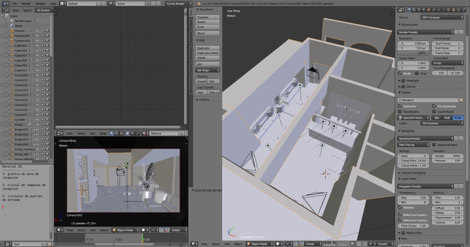Image resolution: width=470 pixels, height=247 pixels.
Task: Enable the Square Samples checkbox
Action: (x=434, y=145)
